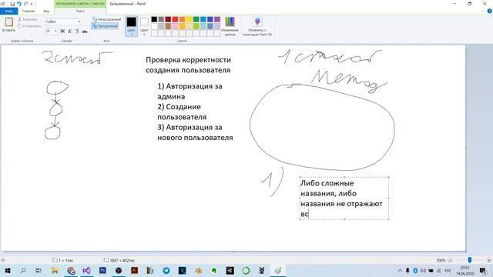
Task: Collapse the ribbon with the chevron
Action: click(x=483, y=11)
